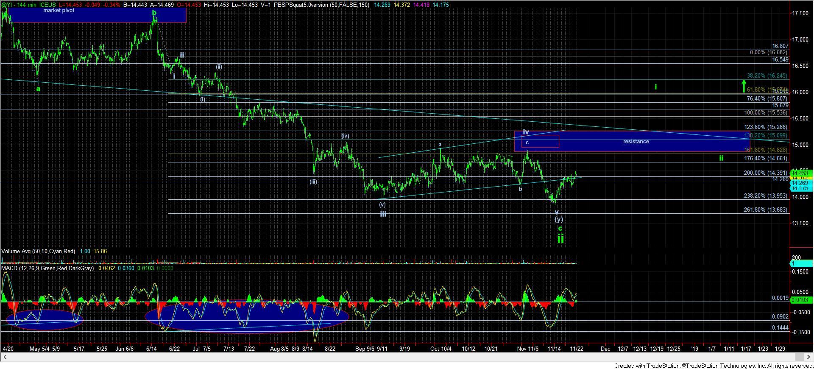Screen dimensions: 814x369
Task: Select the 200.00% (14.391) Fibonacci level label
Action: [766, 173]
